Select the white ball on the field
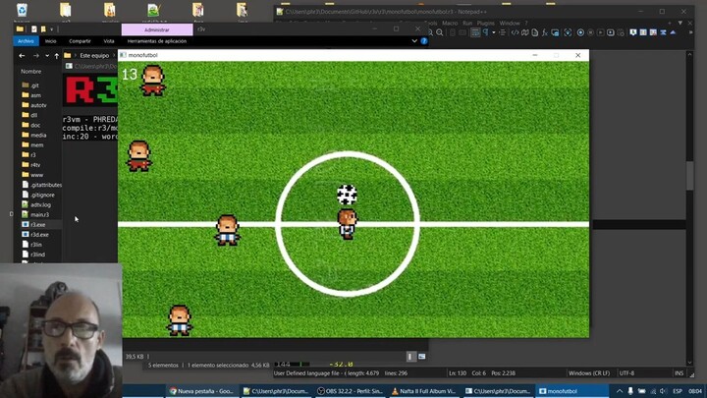The width and height of the screenshot is (707, 398). [347, 195]
